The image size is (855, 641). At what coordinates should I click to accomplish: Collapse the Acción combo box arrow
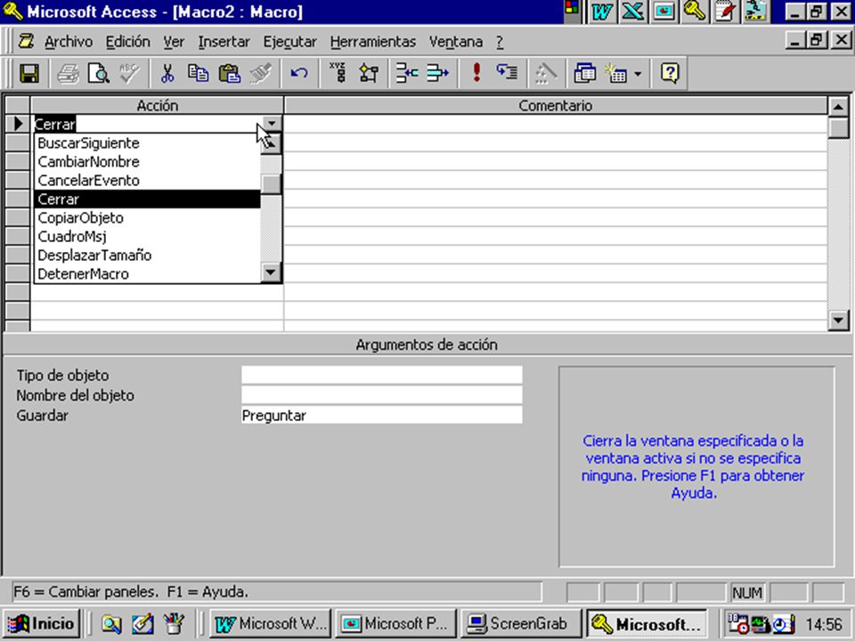pyautogui.click(x=272, y=124)
